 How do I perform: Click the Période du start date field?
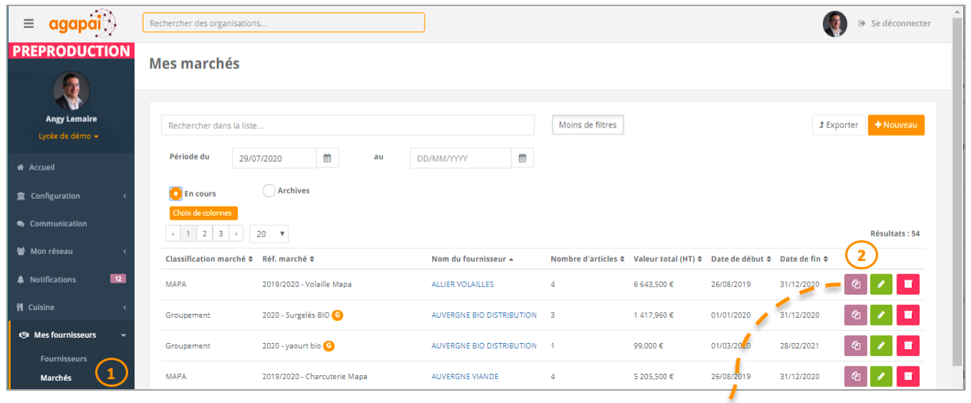[x=274, y=158]
